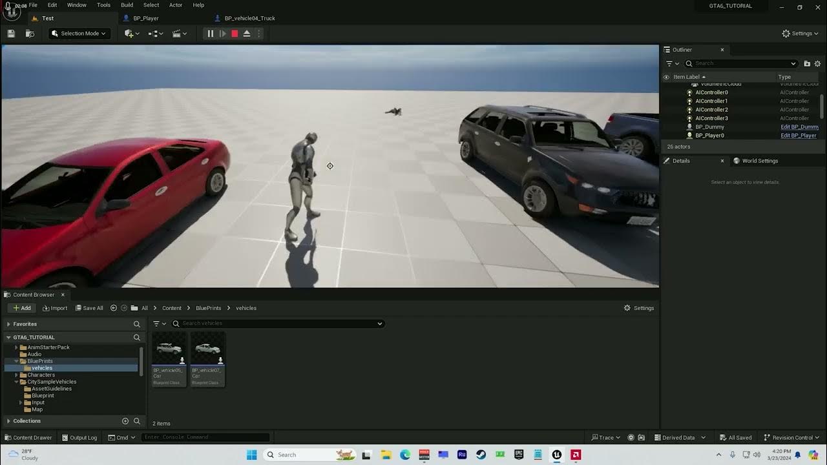
Task: Open the Window menu
Action: [x=77, y=5]
